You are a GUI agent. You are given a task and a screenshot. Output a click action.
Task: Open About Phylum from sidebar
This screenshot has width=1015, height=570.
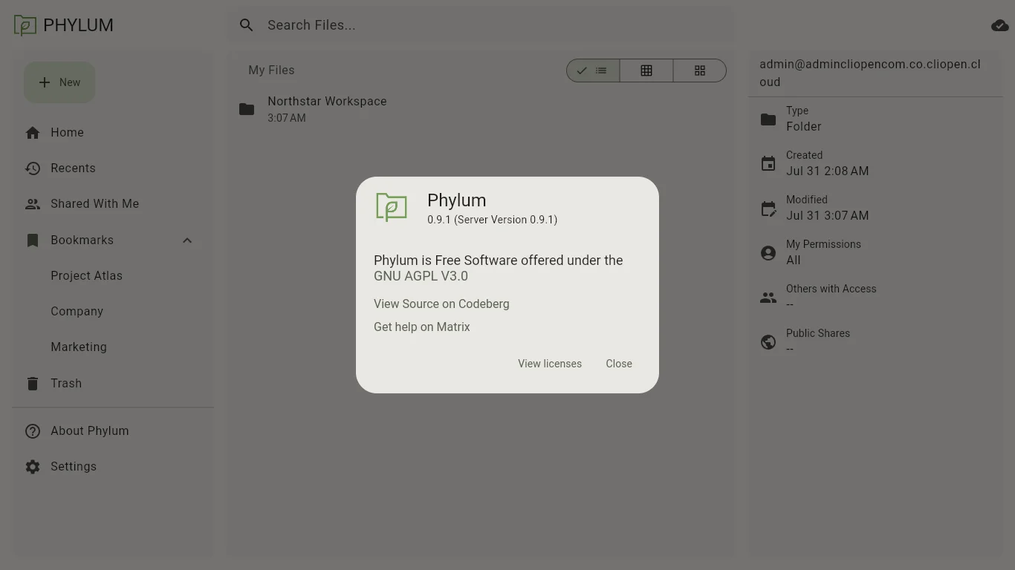(113, 431)
